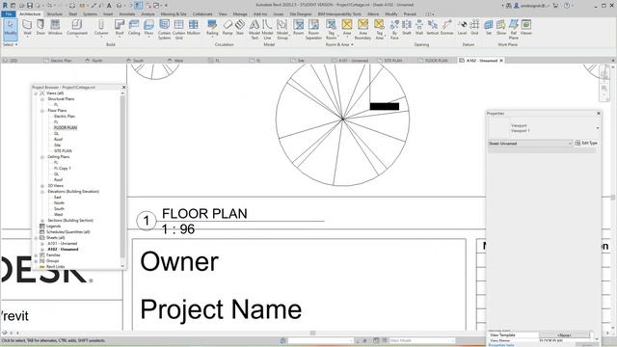Viewport: 617px width, 347px height.
Task: Switch to the Electric Plan view tab
Action: pyautogui.click(x=61, y=61)
